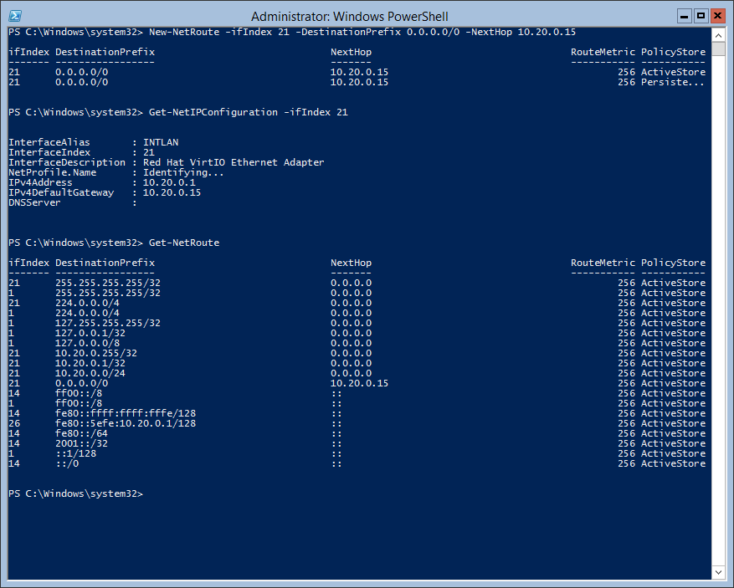The image size is (734, 588).
Task: Click the final empty PowerShell prompt
Action: pos(76,494)
